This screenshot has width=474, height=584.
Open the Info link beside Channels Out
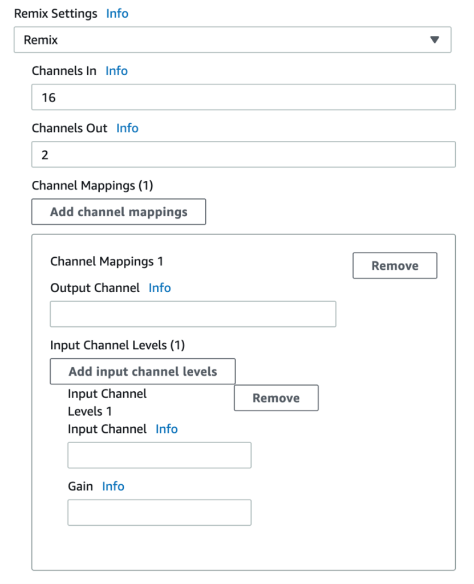[x=127, y=128]
